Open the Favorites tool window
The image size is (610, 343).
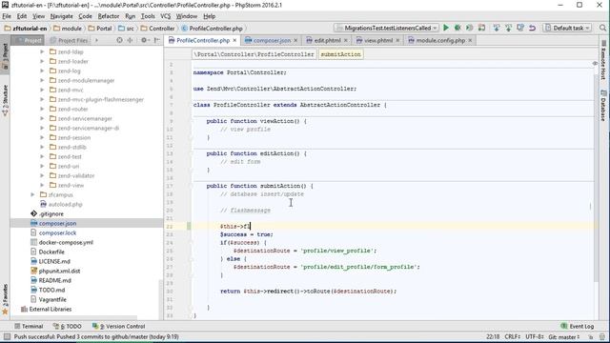click(x=5, y=299)
